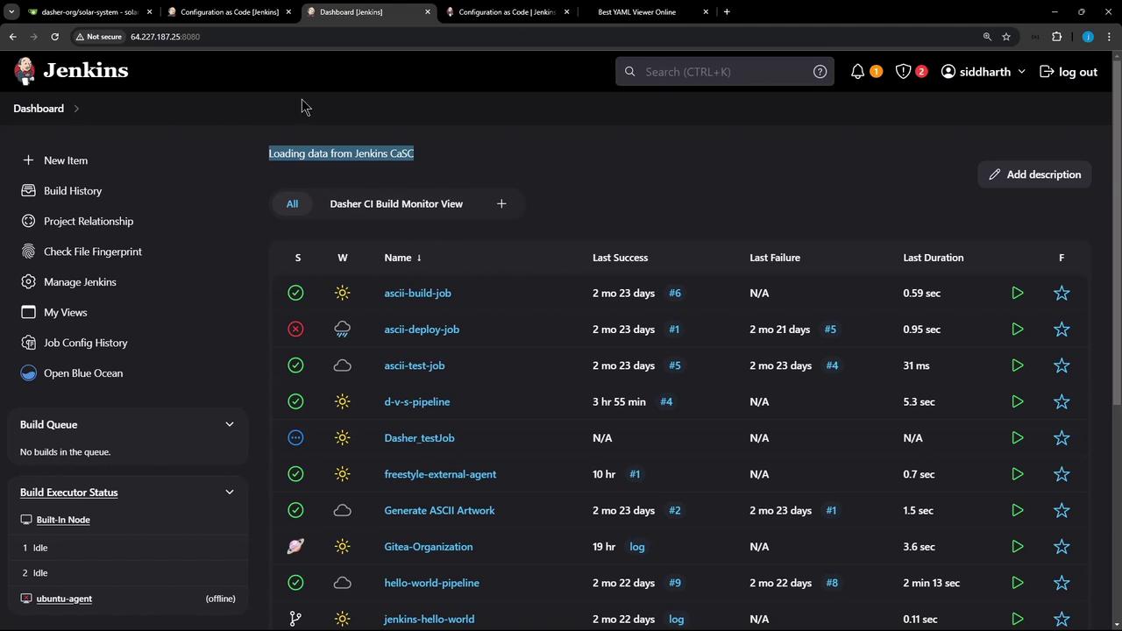This screenshot has height=631, width=1122.
Task: Click the Open Blue Ocean icon
Action: click(28, 372)
